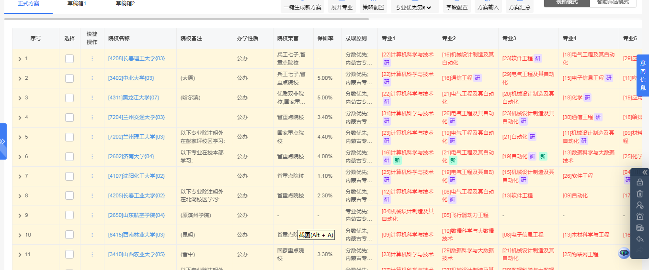Expand row 11 chevron
Viewport: 649px width, 270px height.
20,255
